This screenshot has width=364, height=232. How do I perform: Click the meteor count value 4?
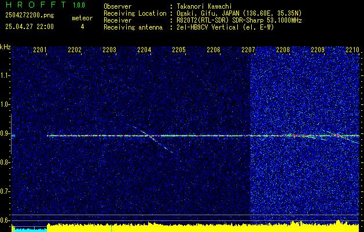82,27
